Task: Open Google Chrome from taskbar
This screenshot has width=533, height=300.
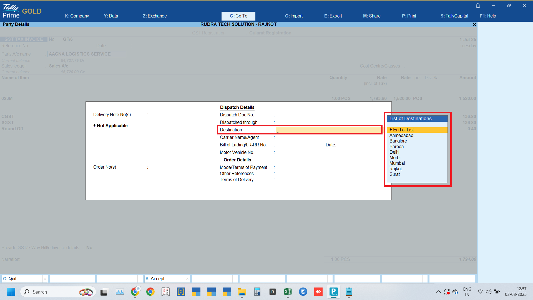Action: pos(150,292)
